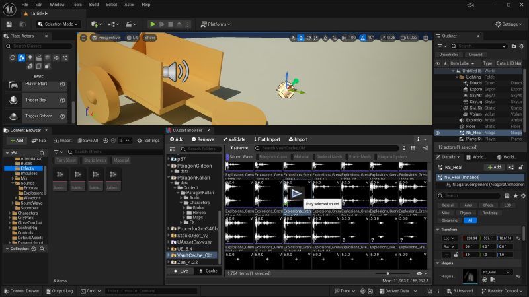
Task: Select the translate gizmo tool in viewport
Action: coord(301,38)
